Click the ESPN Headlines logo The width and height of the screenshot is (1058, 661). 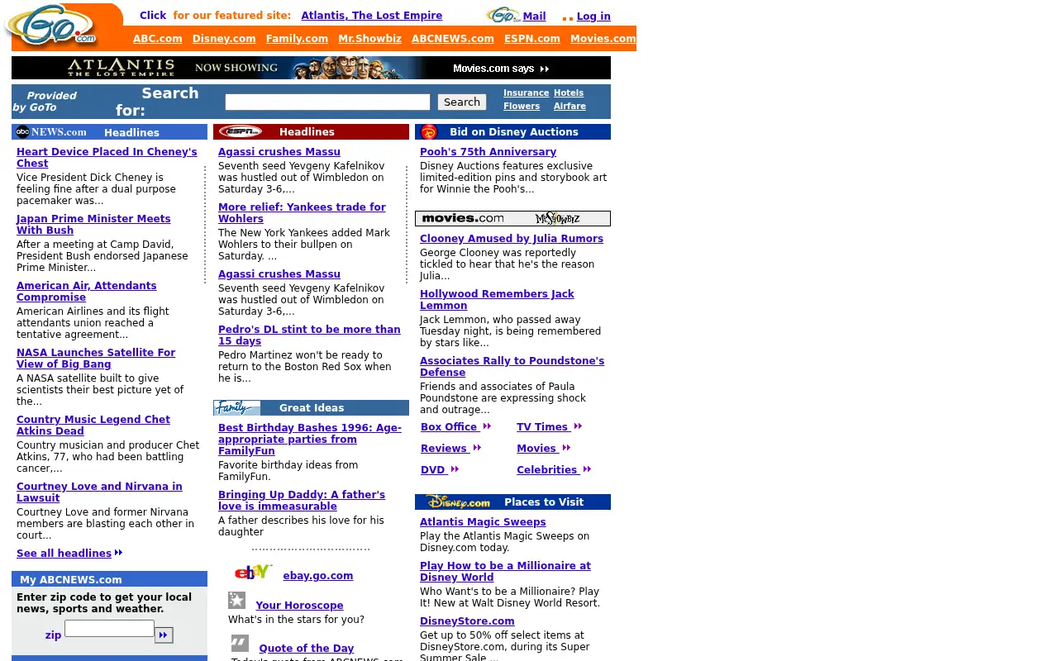pyautogui.click(x=240, y=131)
